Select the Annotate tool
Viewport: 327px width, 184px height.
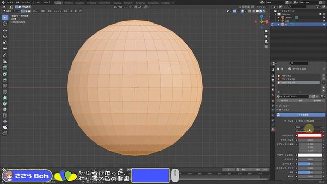pyautogui.click(x=5, y=55)
